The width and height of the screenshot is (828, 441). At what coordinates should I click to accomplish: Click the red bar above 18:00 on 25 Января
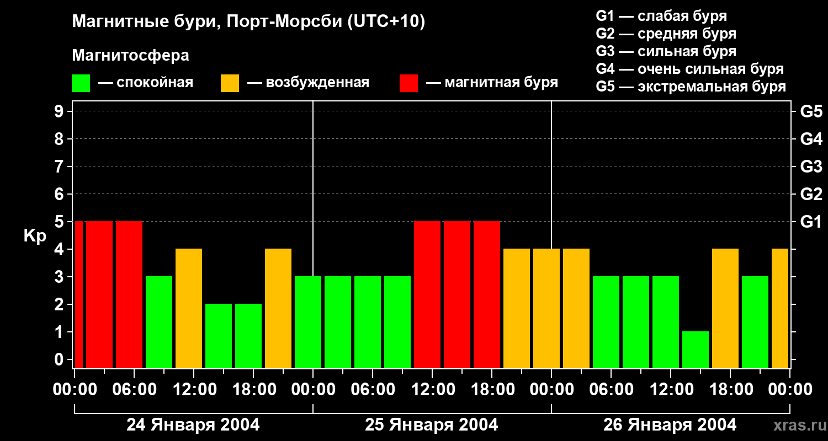pyautogui.click(x=487, y=294)
